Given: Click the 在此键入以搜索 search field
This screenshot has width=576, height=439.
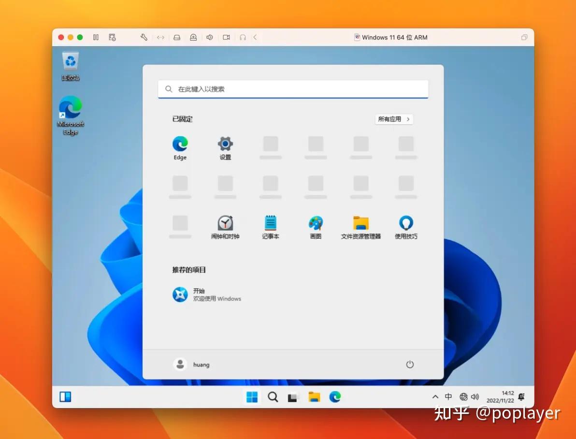Looking at the screenshot, I should pos(293,89).
